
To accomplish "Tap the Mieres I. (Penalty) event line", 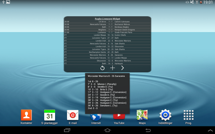I will [102, 84].
